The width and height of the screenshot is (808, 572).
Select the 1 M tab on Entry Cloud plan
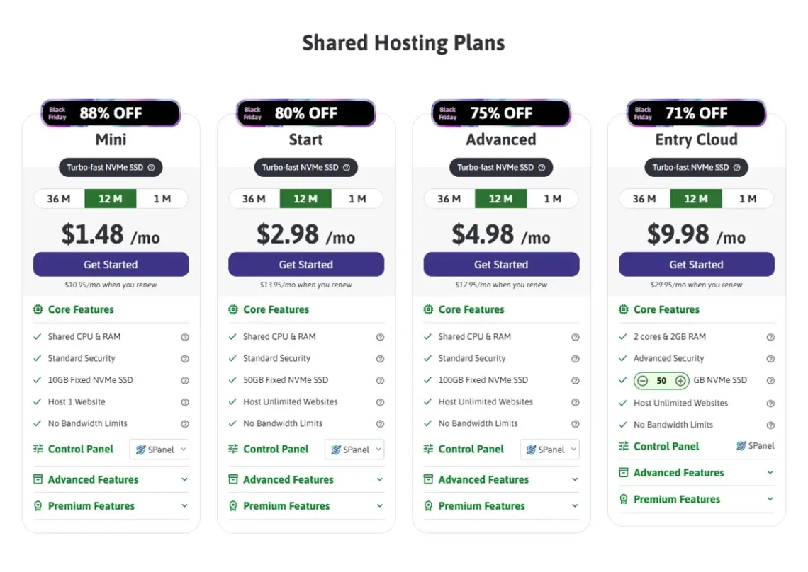click(749, 199)
